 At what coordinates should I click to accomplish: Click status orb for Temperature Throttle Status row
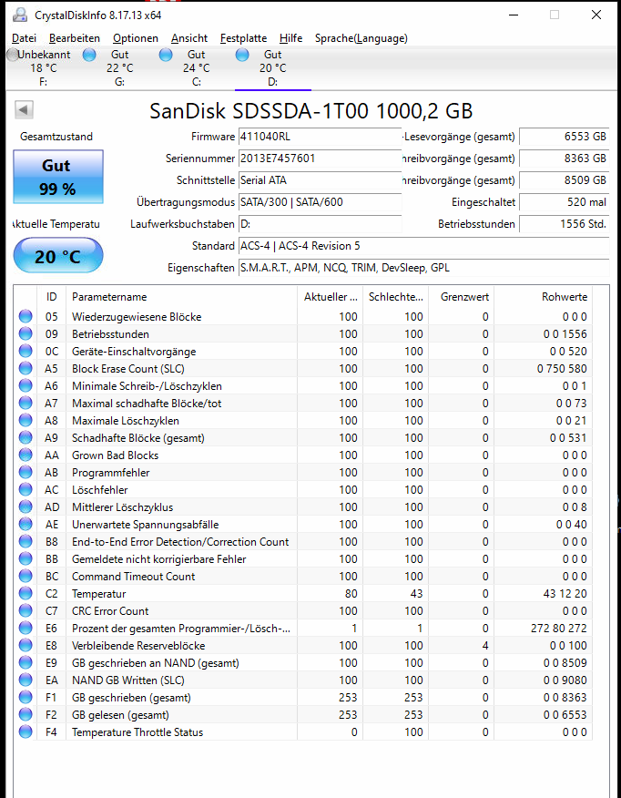coord(25,731)
